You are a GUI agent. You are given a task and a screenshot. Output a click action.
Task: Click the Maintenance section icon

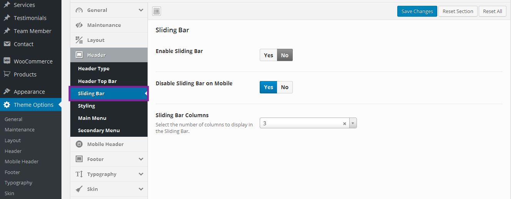[x=79, y=25]
